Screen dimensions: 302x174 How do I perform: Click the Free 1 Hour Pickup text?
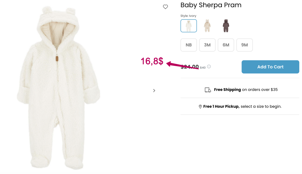[221, 106]
